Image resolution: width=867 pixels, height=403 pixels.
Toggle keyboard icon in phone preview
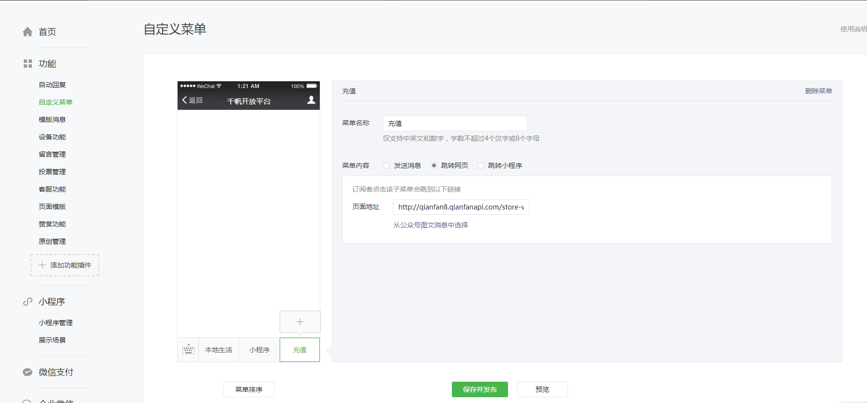coord(188,350)
